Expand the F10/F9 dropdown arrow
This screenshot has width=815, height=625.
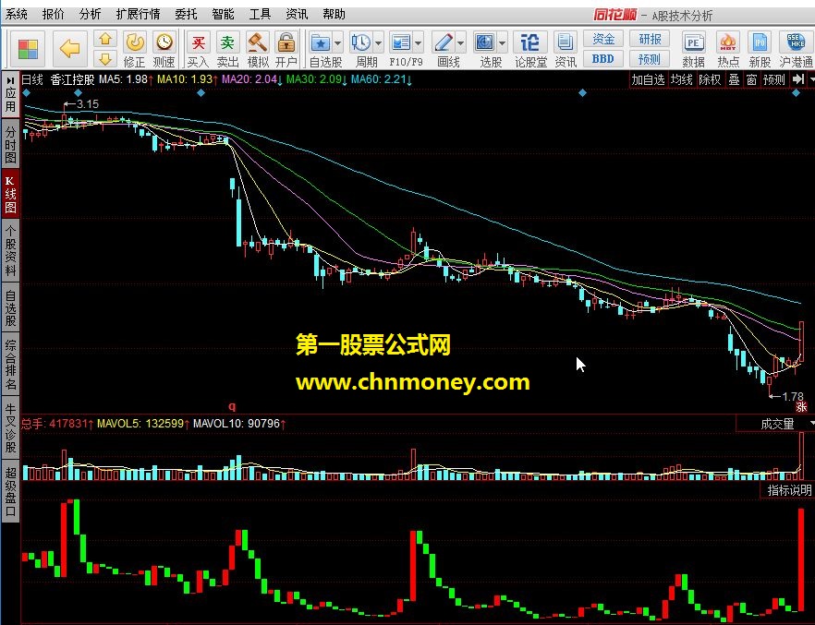tap(419, 42)
